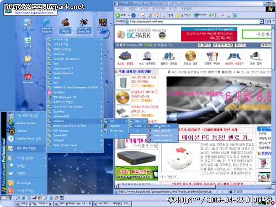Viewport: 276px width, 207px height.
Task: Expand the CCS submenu under CableNut
Action: coord(116,121)
